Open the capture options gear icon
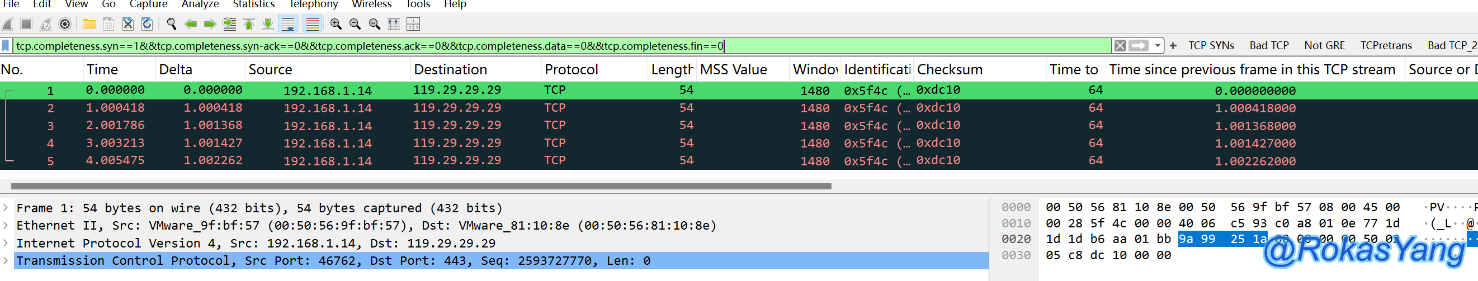Image resolution: width=1478 pixels, height=281 pixels. (x=65, y=24)
